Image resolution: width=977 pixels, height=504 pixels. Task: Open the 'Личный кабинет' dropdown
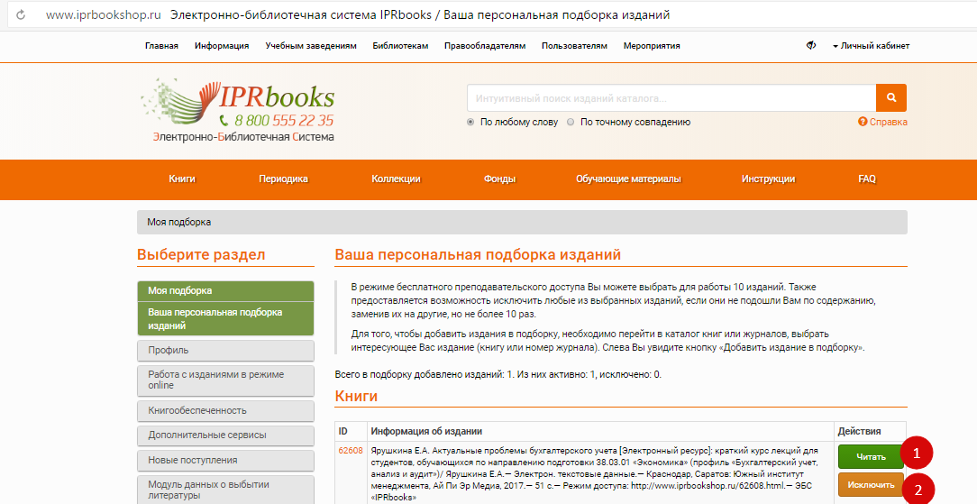pyautogui.click(x=871, y=46)
